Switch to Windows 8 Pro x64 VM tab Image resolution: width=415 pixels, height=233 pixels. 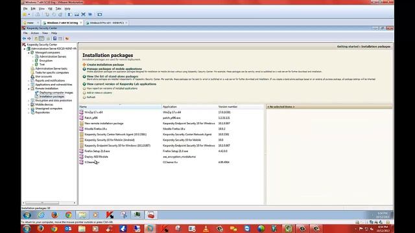(106, 23)
